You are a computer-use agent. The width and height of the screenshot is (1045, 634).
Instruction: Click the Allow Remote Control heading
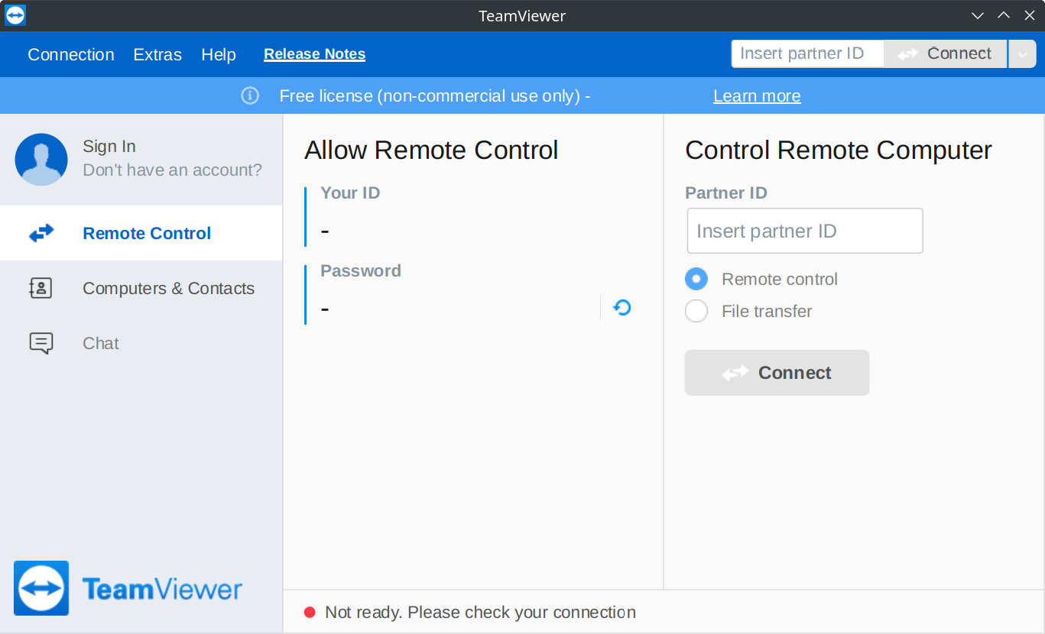(x=431, y=150)
